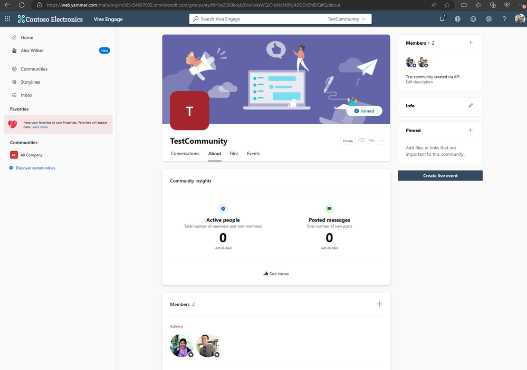Click the Posted messages chat icon
This screenshot has height=370, width=527.
(329, 208)
